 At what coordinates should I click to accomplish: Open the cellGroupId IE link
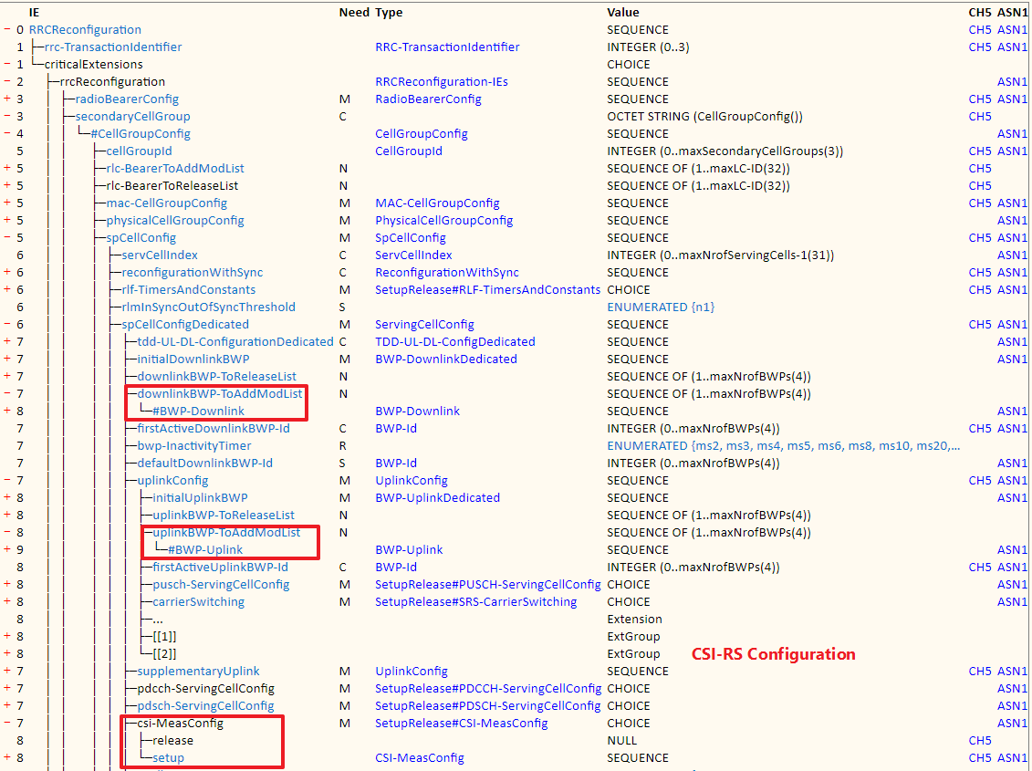(139, 151)
